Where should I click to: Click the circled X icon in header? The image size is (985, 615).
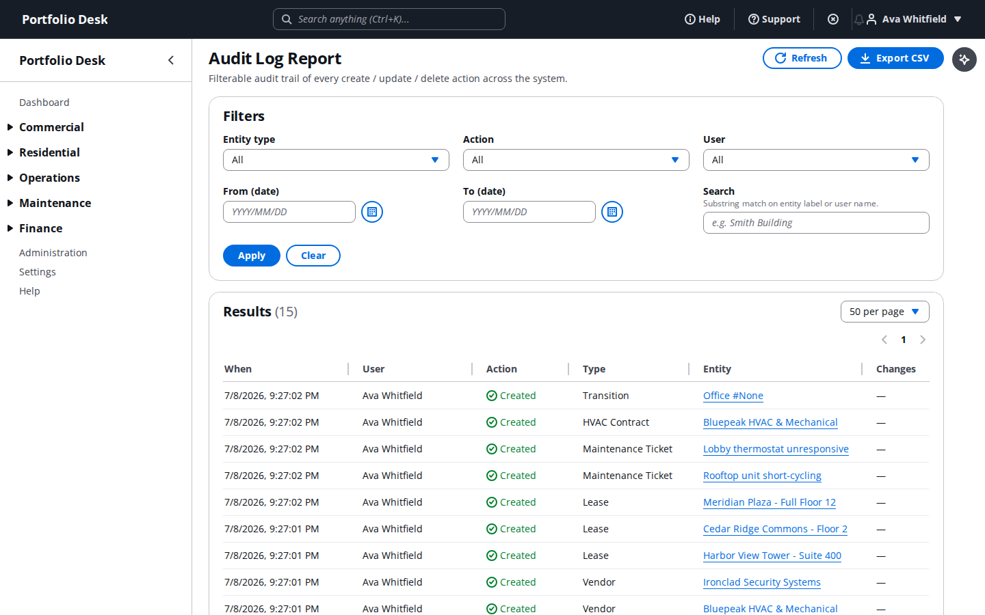(833, 19)
